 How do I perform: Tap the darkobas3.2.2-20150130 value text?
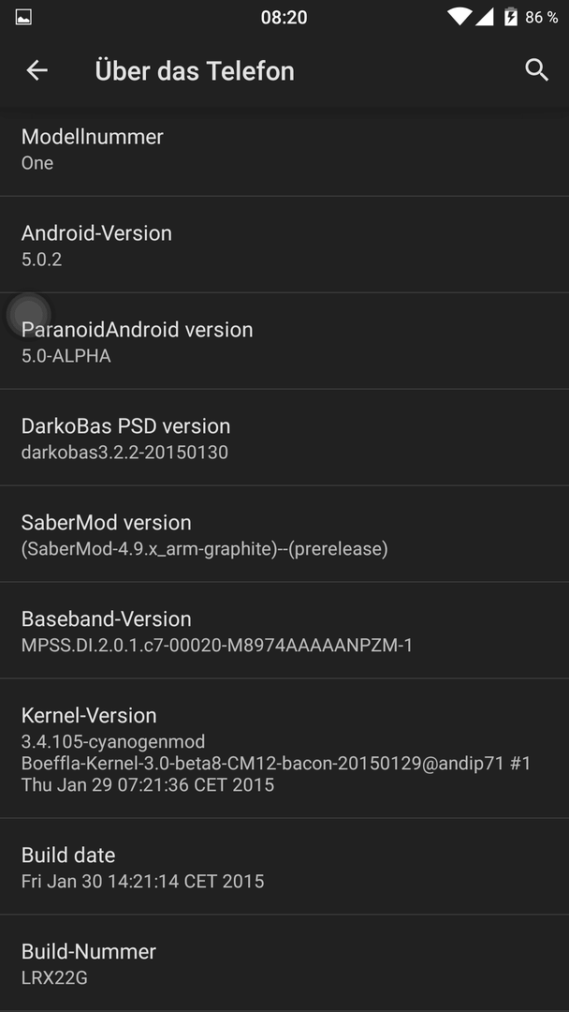click(124, 452)
